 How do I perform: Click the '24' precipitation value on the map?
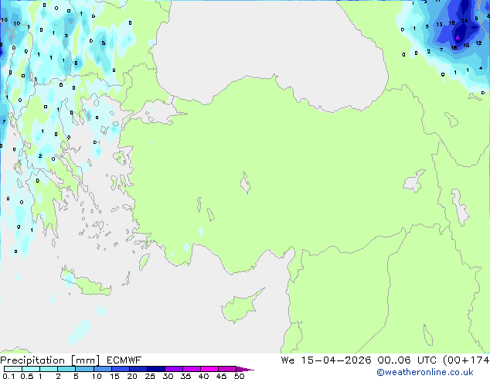tap(464, 21)
